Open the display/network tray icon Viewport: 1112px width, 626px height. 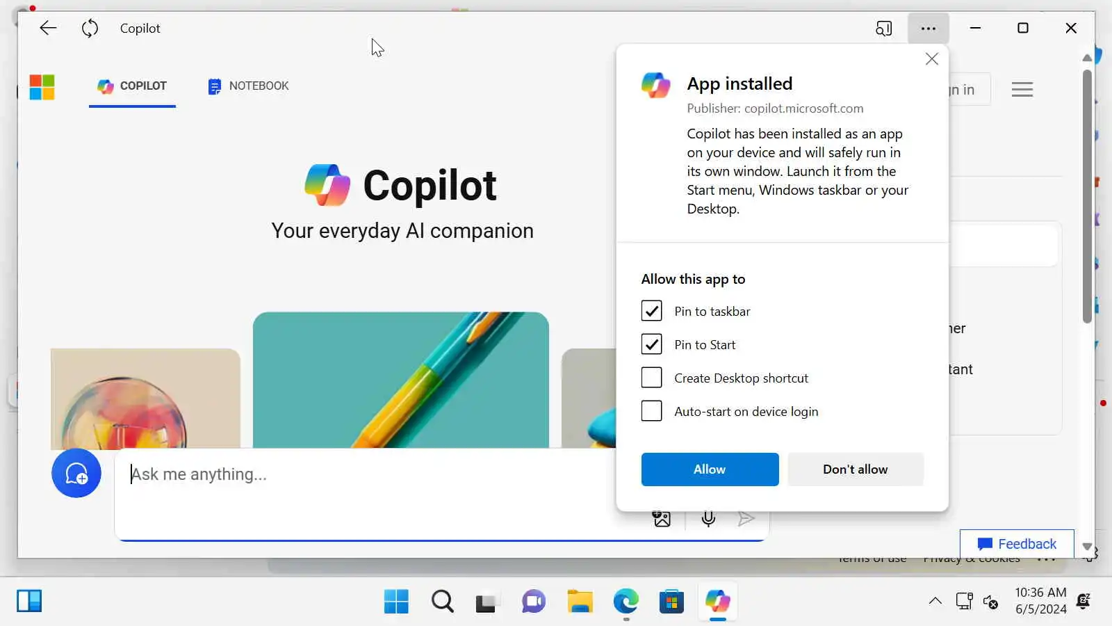pyautogui.click(x=964, y=601)
